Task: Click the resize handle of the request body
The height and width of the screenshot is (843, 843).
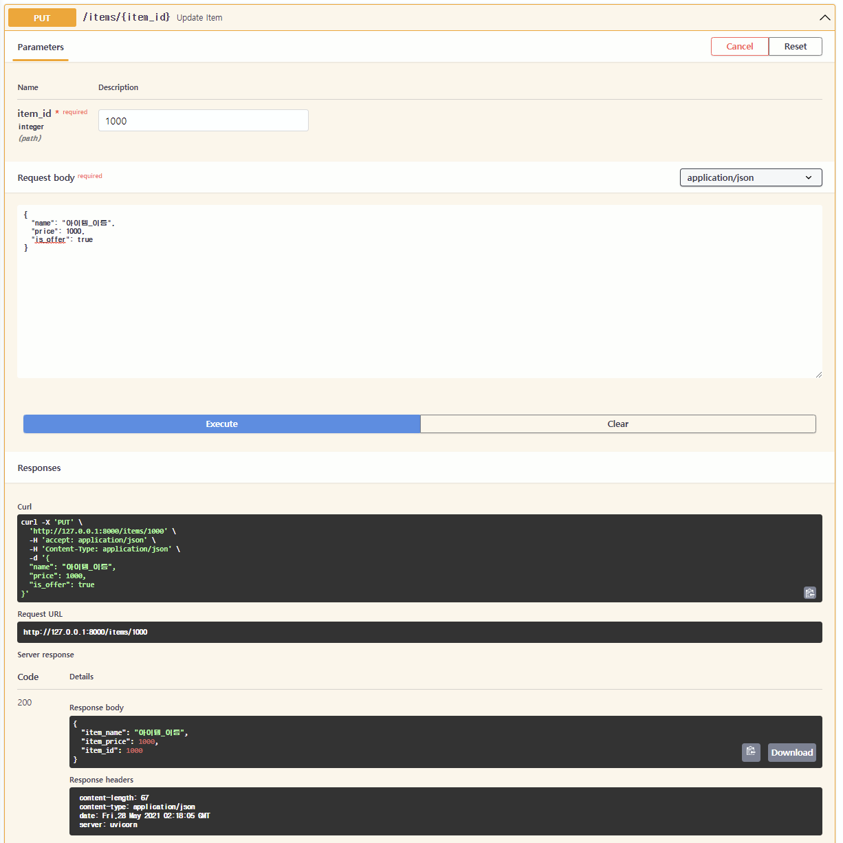Action: [818, 374]
